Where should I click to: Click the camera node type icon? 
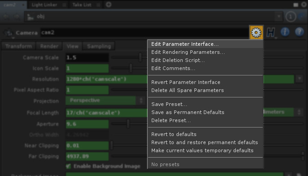[9, 33]
